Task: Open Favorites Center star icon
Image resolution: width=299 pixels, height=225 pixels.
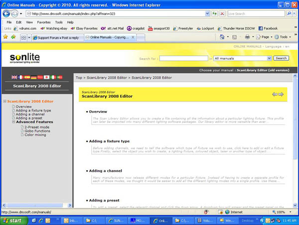Action: pos(5,37)
